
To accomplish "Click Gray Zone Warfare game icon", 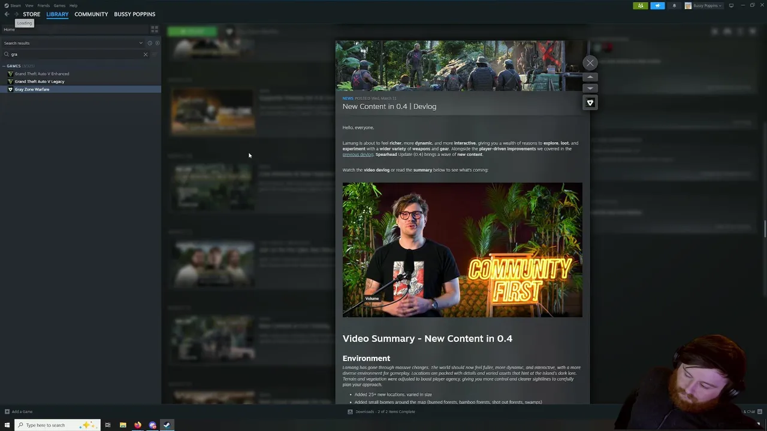I will pyautogui.click(x=10, y=89).
